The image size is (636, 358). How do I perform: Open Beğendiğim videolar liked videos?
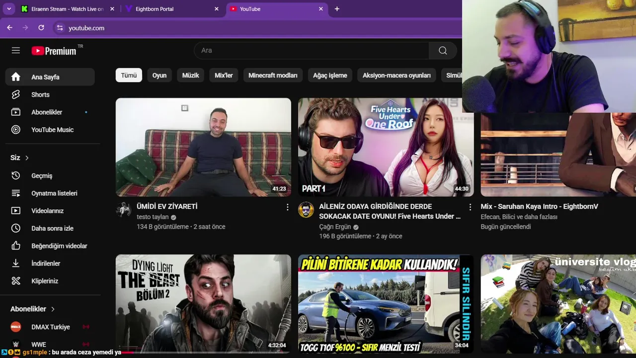click(50, 246)
